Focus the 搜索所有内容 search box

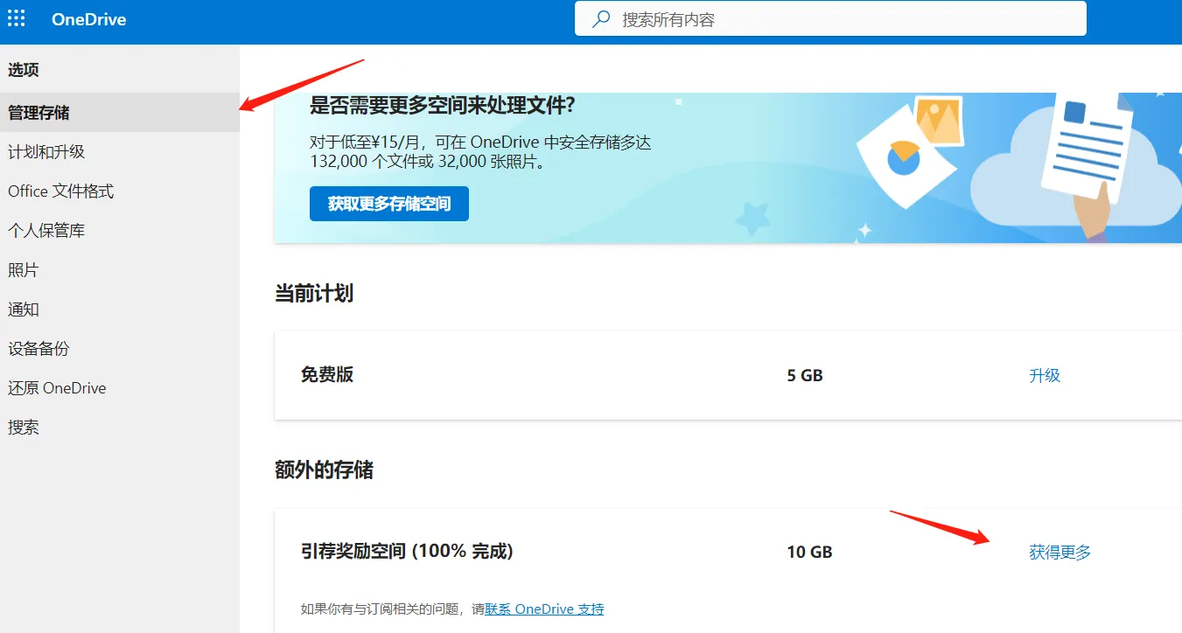coord(830,18)
